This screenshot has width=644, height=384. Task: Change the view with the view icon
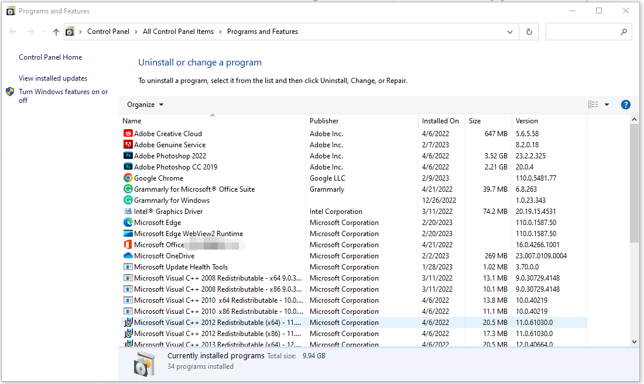coord(593,105)
